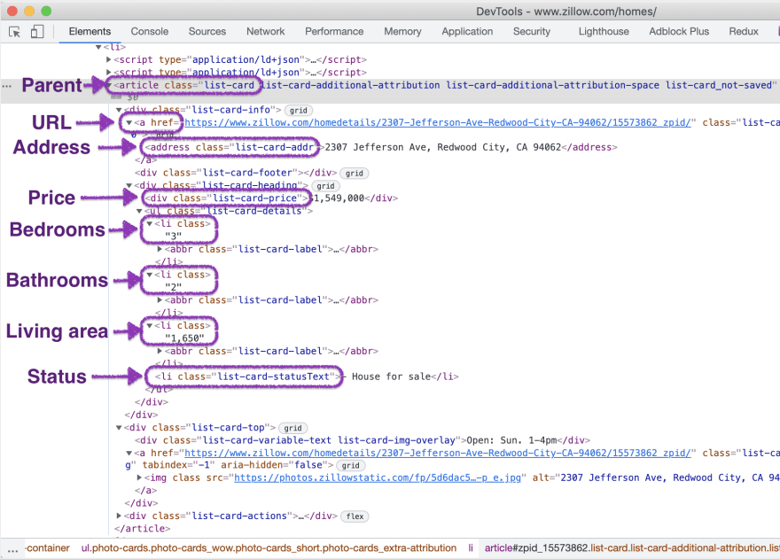Image resolution: width=780 pixels, height=559 pixels.
Task: Collapse the list-card-top div node
Action: click(119, 428)
